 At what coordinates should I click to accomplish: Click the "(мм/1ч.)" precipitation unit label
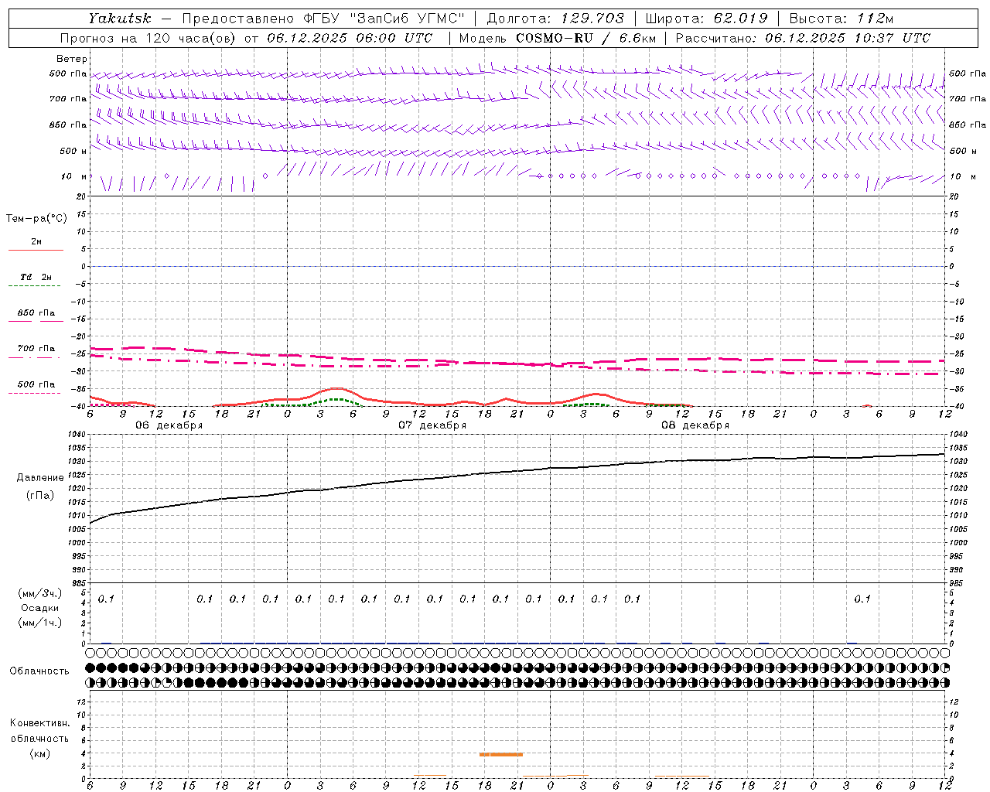tap(39, 622)
